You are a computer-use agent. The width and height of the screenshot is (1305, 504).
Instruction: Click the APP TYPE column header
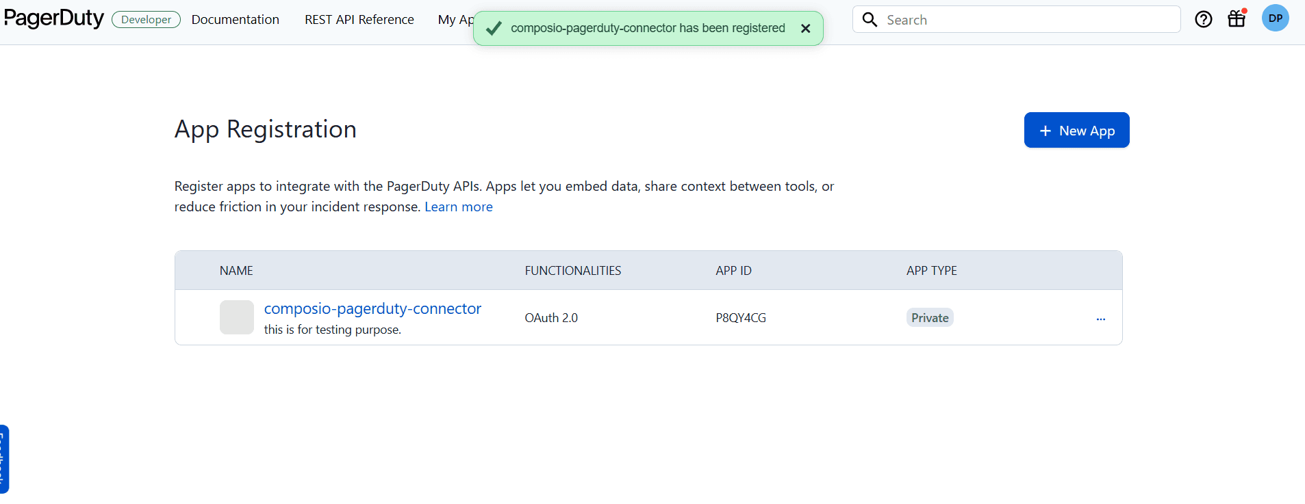point(932,271)
